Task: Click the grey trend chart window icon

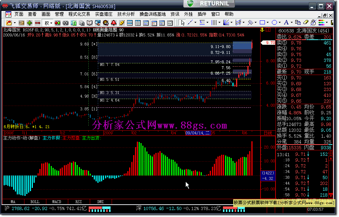Action: [x=170, y=23]
